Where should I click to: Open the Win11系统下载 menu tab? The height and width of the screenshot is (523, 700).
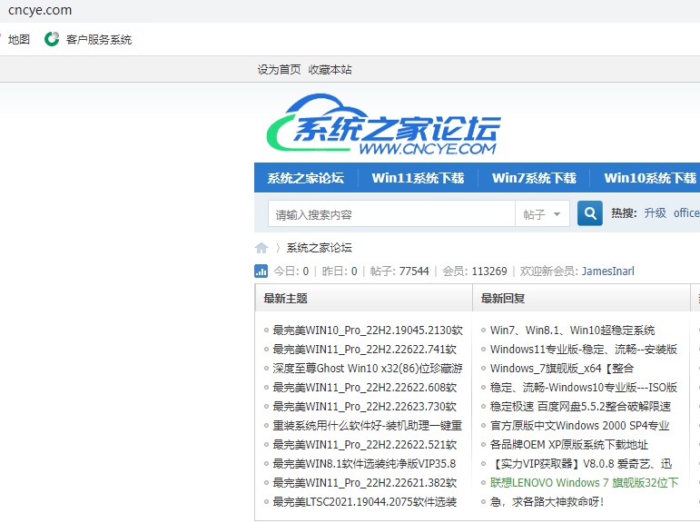point(418,178)
